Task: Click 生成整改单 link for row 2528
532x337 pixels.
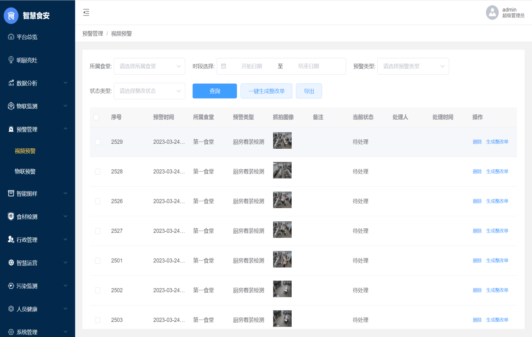Action: (497, 172)
